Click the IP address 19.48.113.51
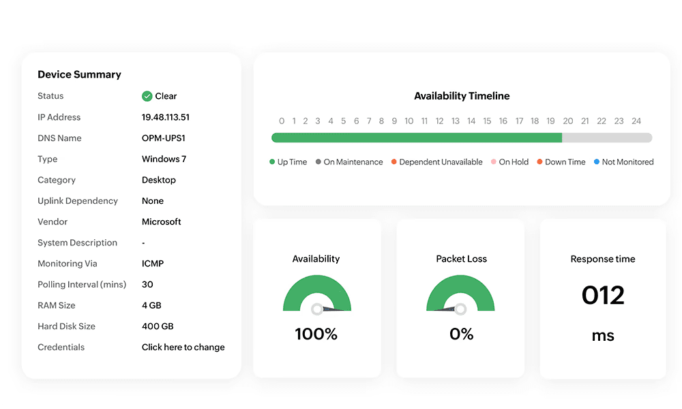The width and height of the screenshot is (682, 409). point(165,117)
